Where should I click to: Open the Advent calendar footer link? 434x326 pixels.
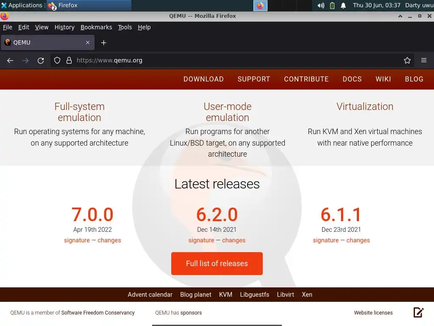click(150, 295)
